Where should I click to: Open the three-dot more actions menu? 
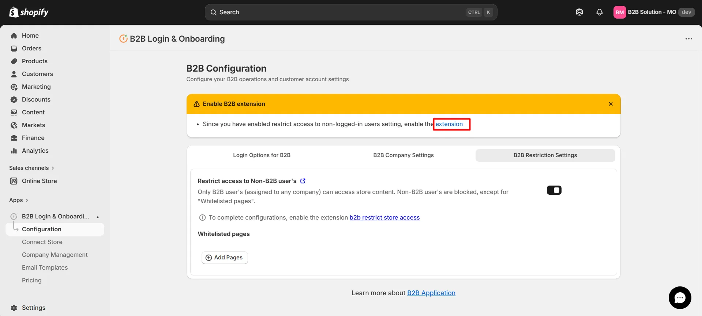(689, 39)
